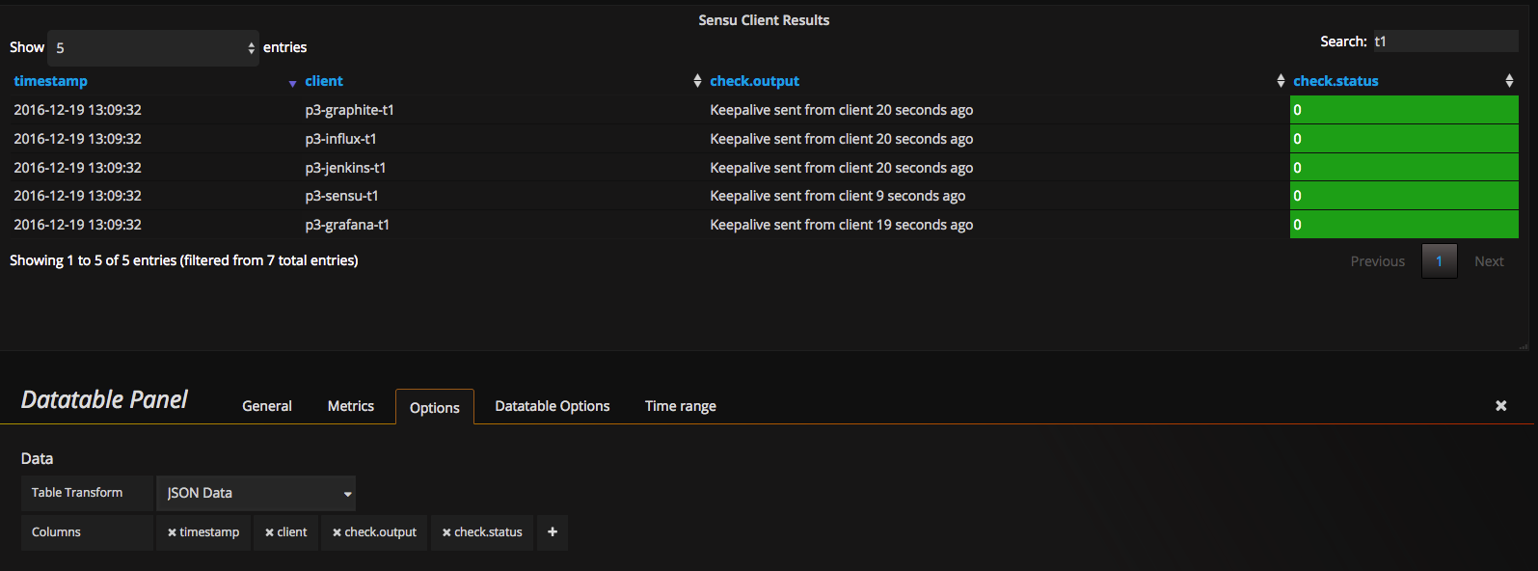Click the p3-grafana-t1 client cell

347,225
